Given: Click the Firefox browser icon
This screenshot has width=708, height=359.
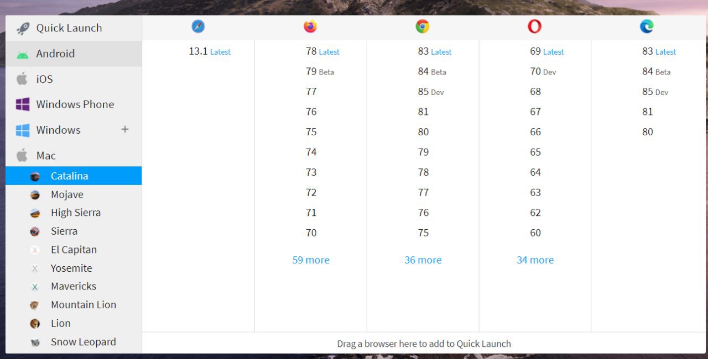Looking at the screenshot, I should click(310, 27).
